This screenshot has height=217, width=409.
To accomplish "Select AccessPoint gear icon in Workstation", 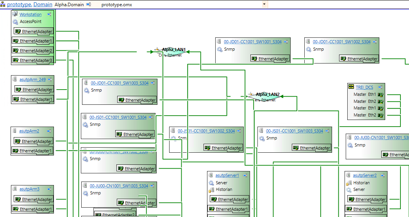I will click(15, 22).
